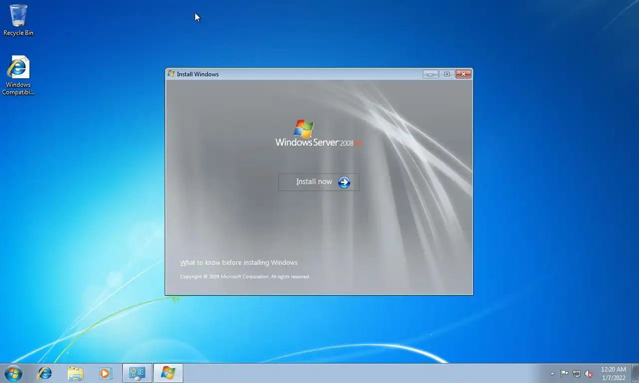The image size is (639, 383).
Task: Open What to know before installing Windows
Action: 239,263
